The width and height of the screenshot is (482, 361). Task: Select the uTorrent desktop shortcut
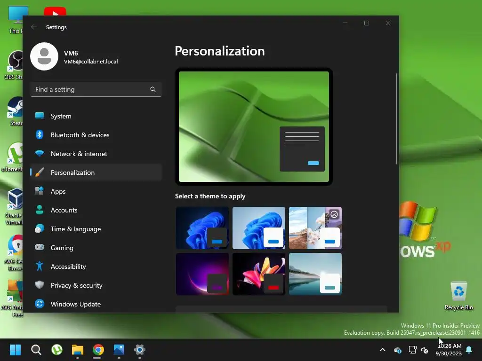pyautogui.click(x=12, y=157)
